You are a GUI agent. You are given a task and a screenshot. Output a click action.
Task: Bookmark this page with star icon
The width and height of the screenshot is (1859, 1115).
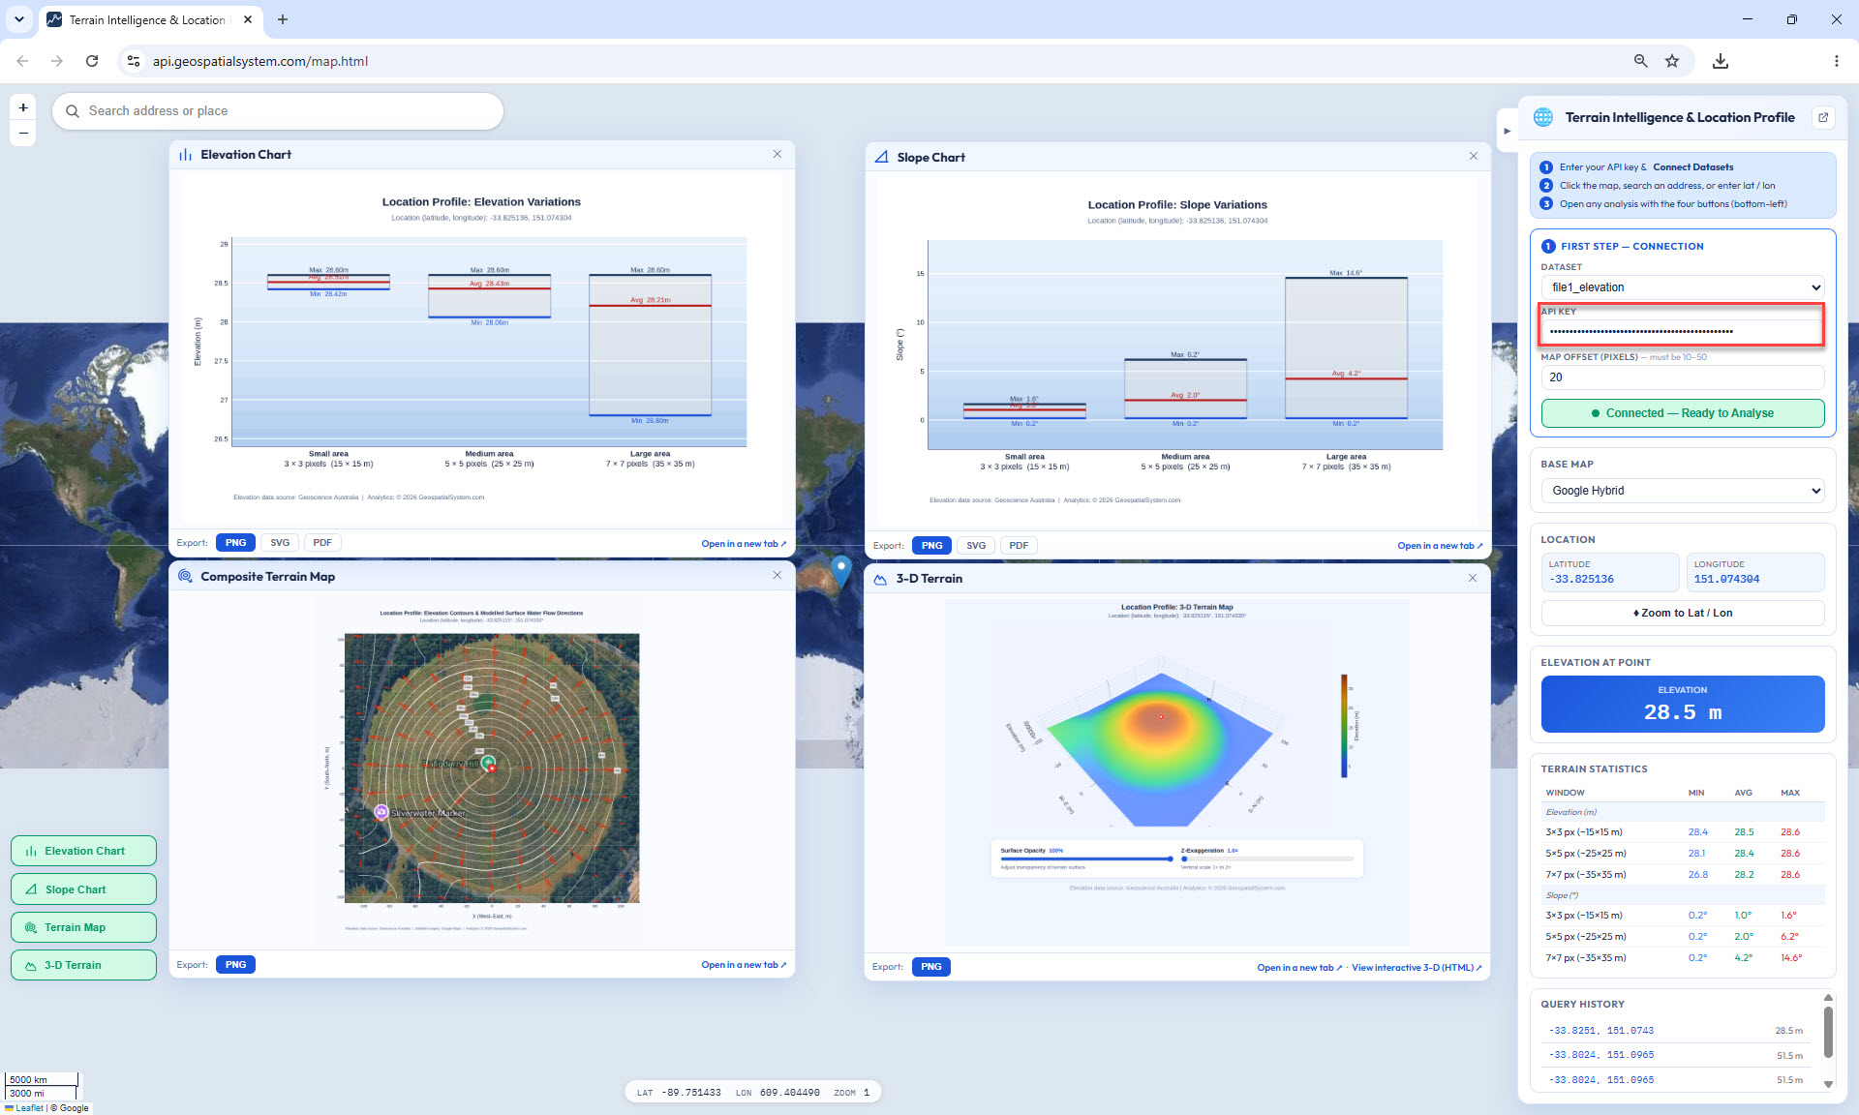tap(1672, 61)
